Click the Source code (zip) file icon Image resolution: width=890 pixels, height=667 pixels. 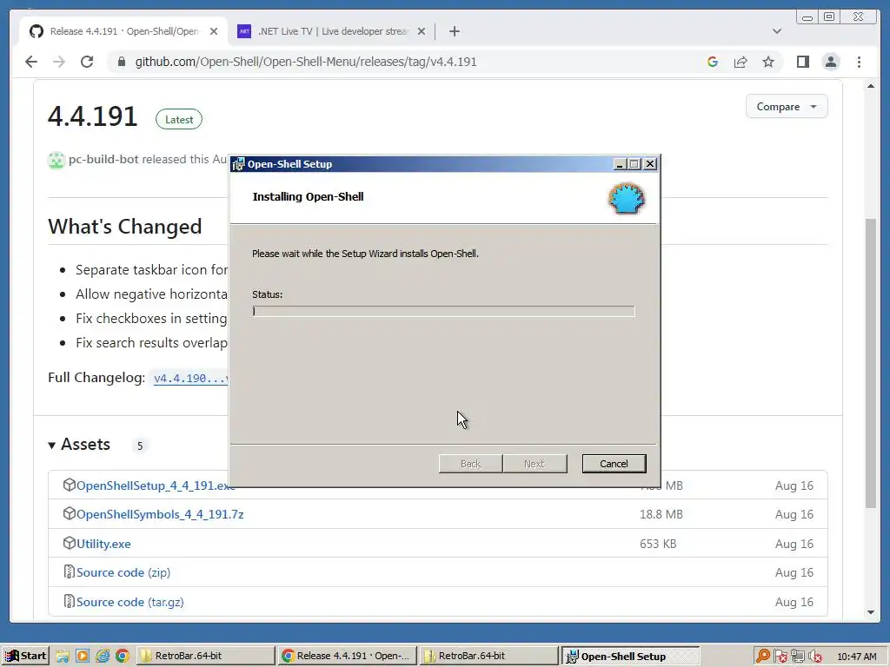coord(70,571)
